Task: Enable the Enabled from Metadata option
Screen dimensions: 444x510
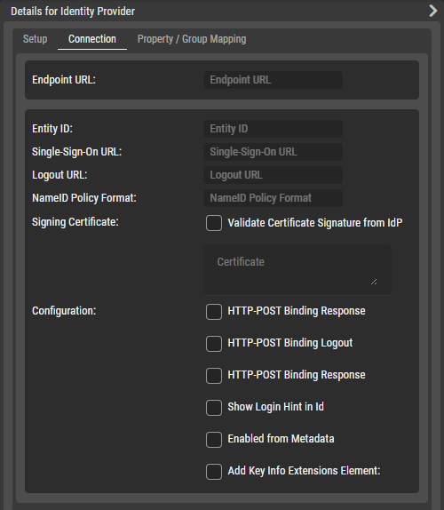Action: (x=214, y=440)
